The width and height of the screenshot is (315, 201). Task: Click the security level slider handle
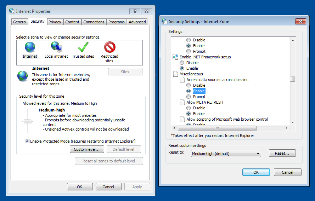(x=27, y=121)
